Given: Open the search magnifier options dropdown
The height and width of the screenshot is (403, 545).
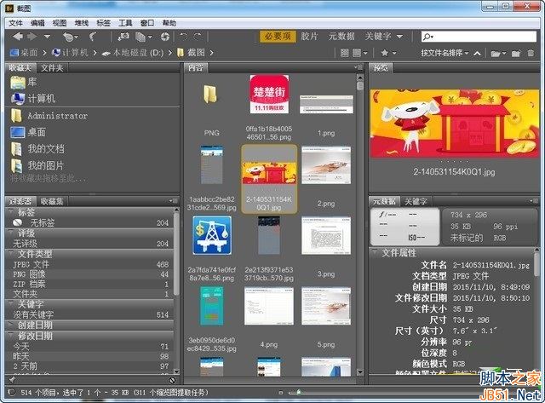Looking at the screenshot, I should click(427, 37).
